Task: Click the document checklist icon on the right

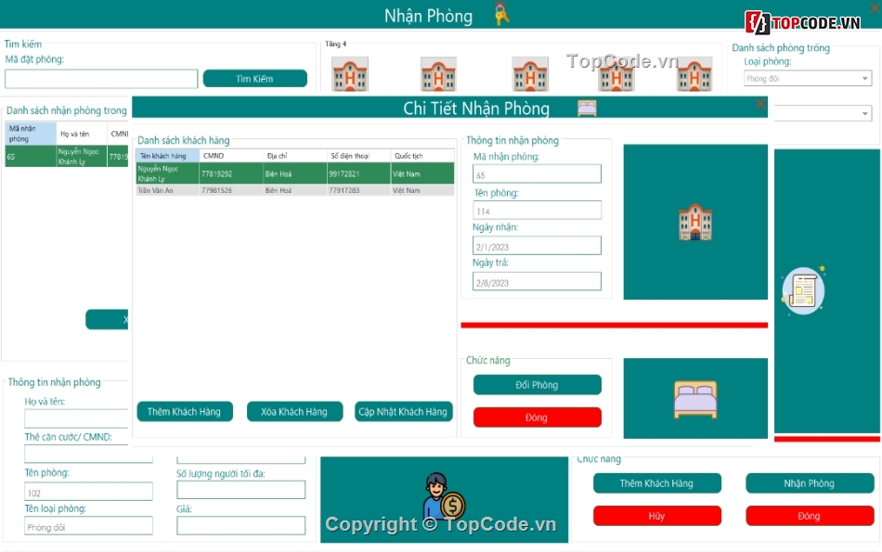Action: 803,290
